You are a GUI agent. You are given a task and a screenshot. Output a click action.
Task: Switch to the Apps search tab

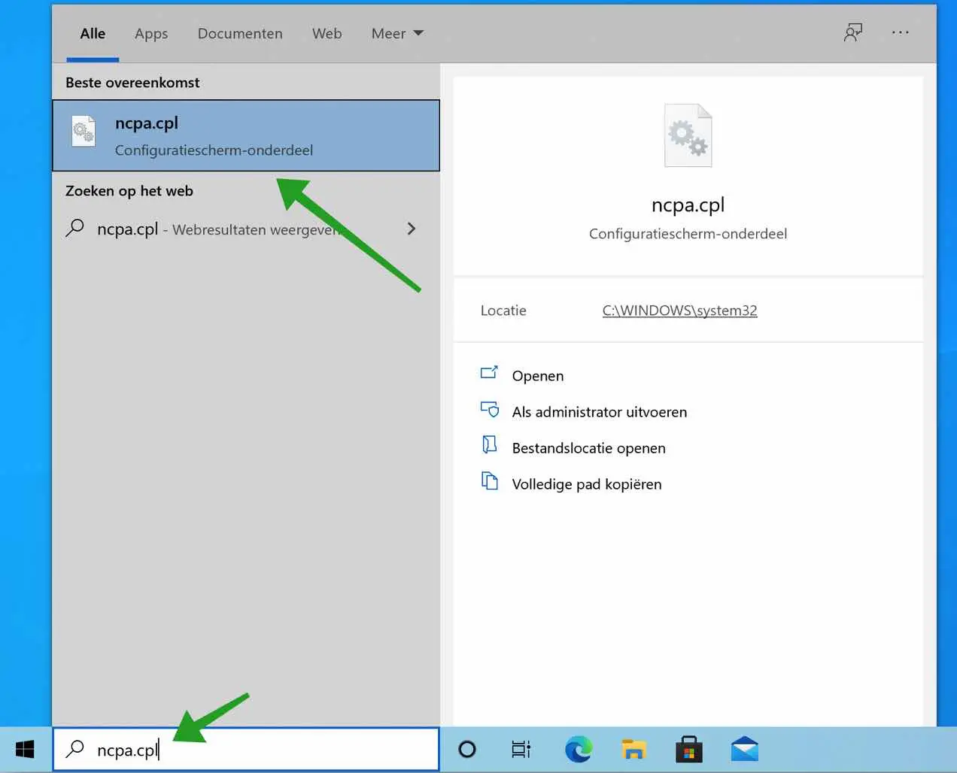[151, 34]
